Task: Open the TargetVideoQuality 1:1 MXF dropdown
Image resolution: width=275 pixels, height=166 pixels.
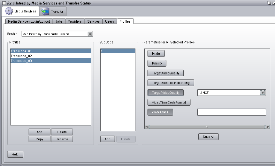Action: click(263, 93)
